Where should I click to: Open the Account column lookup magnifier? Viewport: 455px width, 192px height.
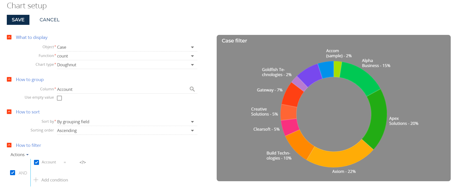coord(192,89)
